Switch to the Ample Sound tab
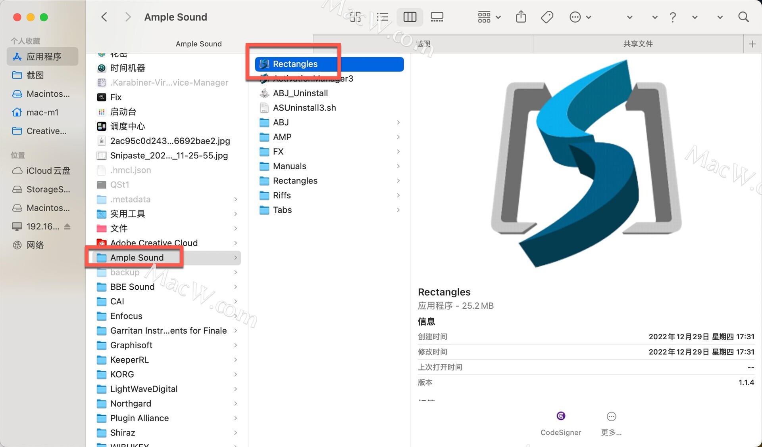The width and height of the screenshot is (762, 447). point(198,44)
